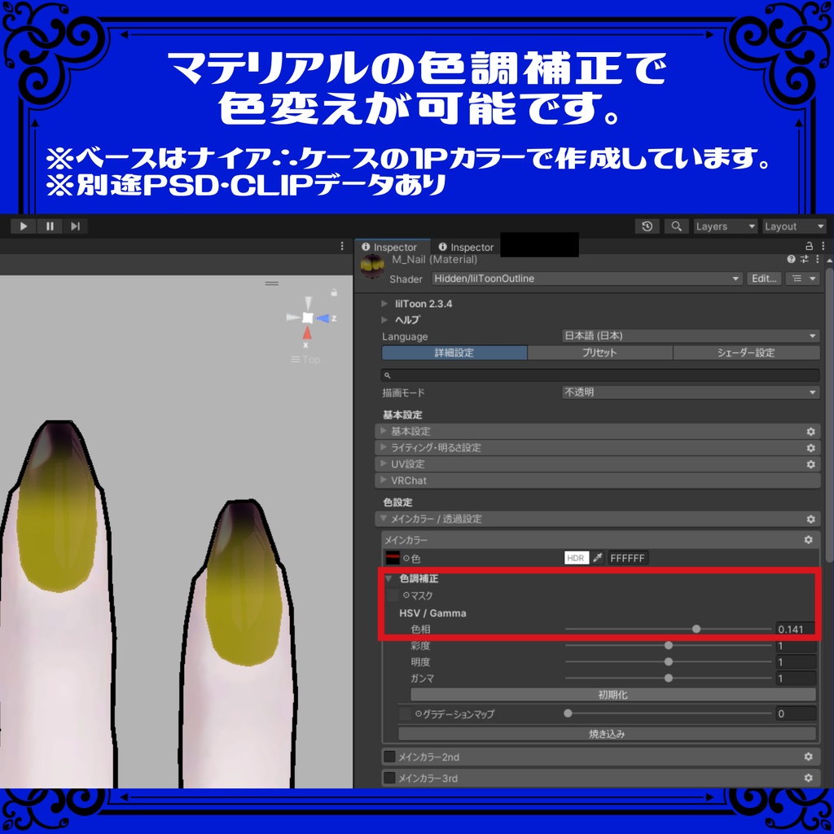834x834 pixels.
Task: Click the 焼き込み bake button
Action: tap(607, 734)
